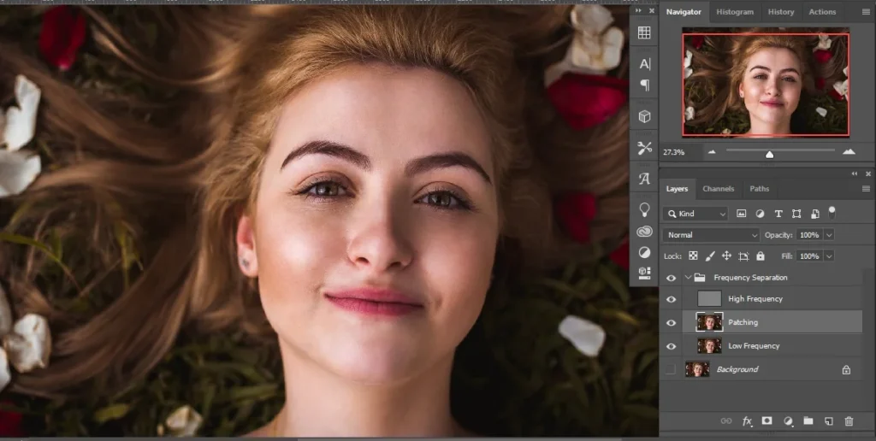Expand the icon dock double arrows
This screenshot has width=876, height=441.
pyautogui.click(x=638, y=10)
